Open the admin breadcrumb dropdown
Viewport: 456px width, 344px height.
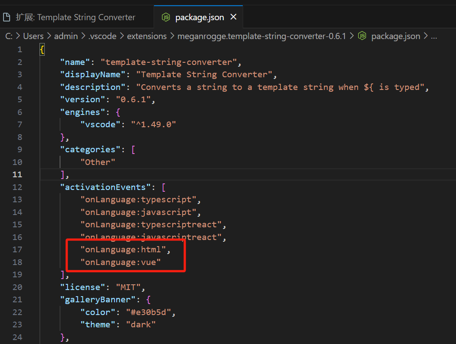[x=66, y=36]
